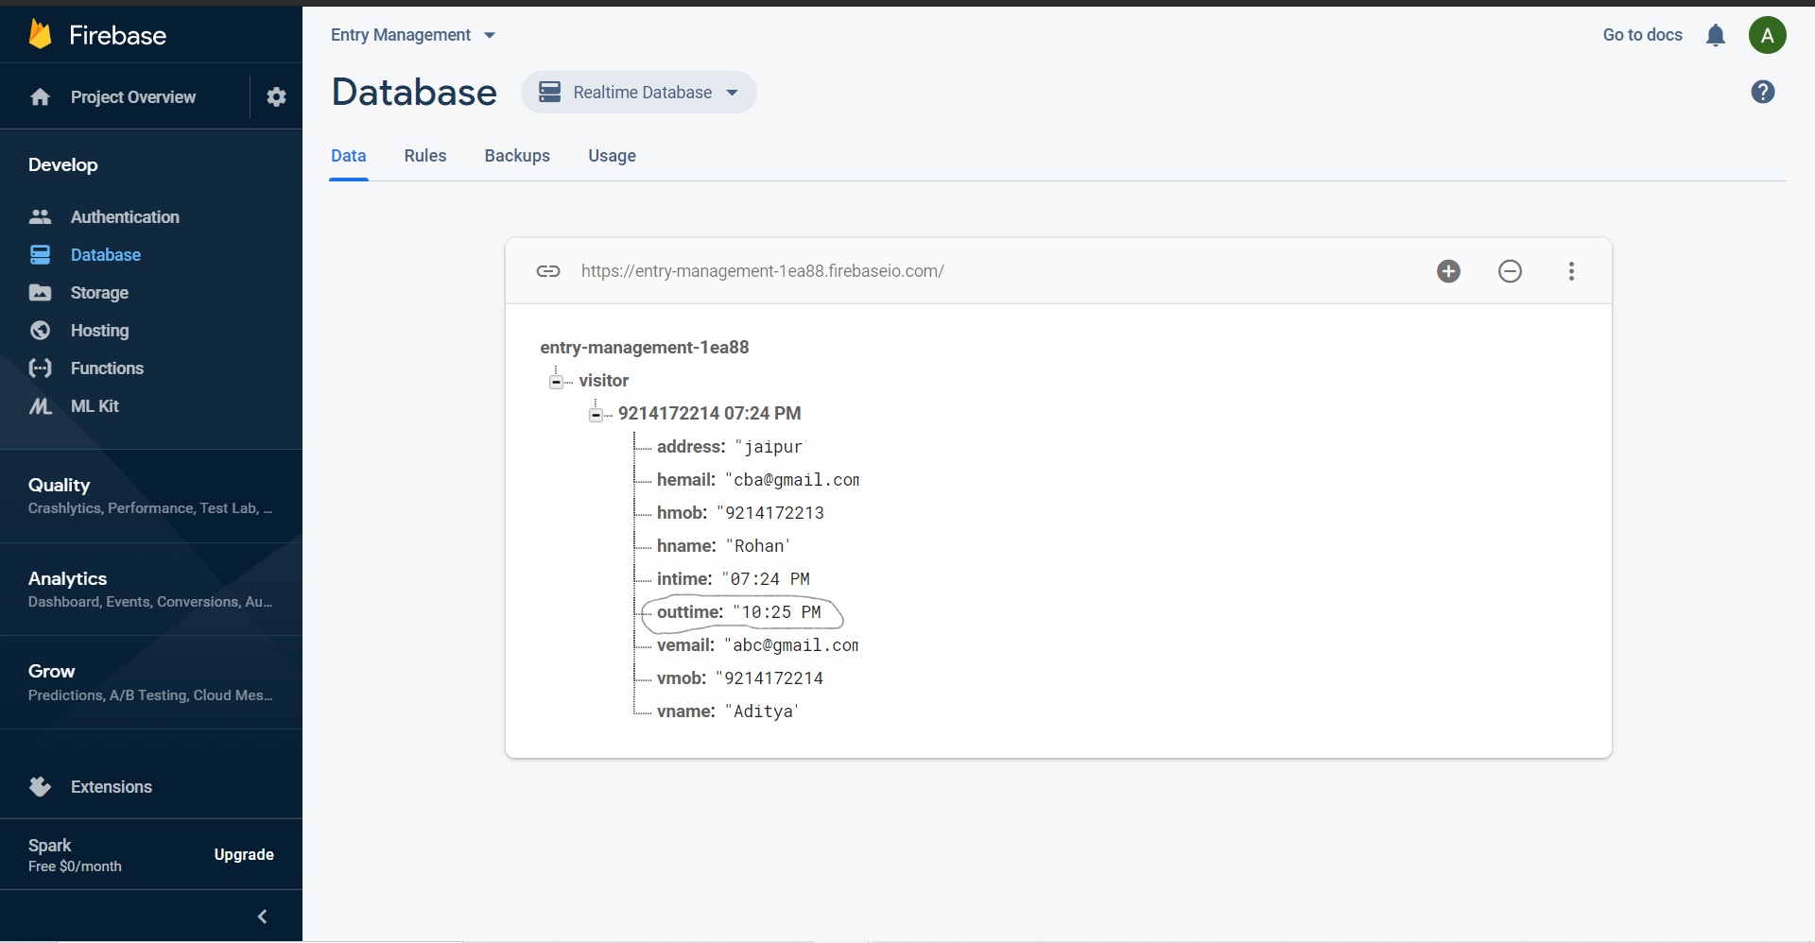This screenshot has height=943, width=1815.
Task: Click the Realtime Database stack icon
Action: [x=549, y=92]
